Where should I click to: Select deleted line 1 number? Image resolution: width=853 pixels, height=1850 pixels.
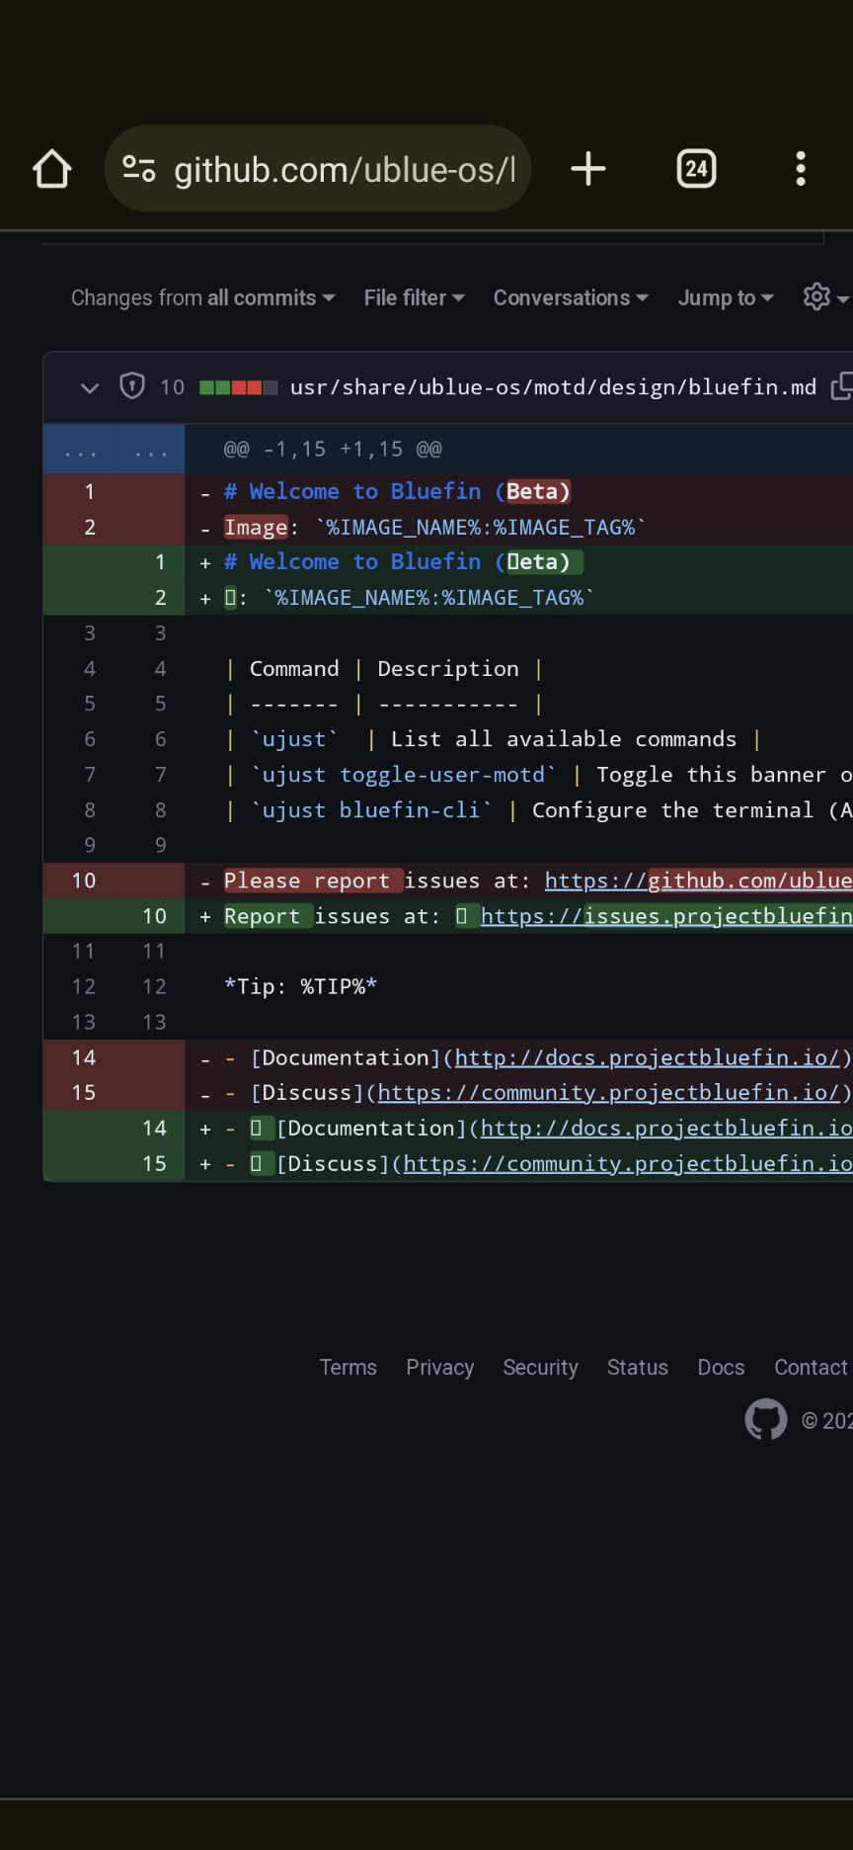pyautogui.click(x=90, y=492)
